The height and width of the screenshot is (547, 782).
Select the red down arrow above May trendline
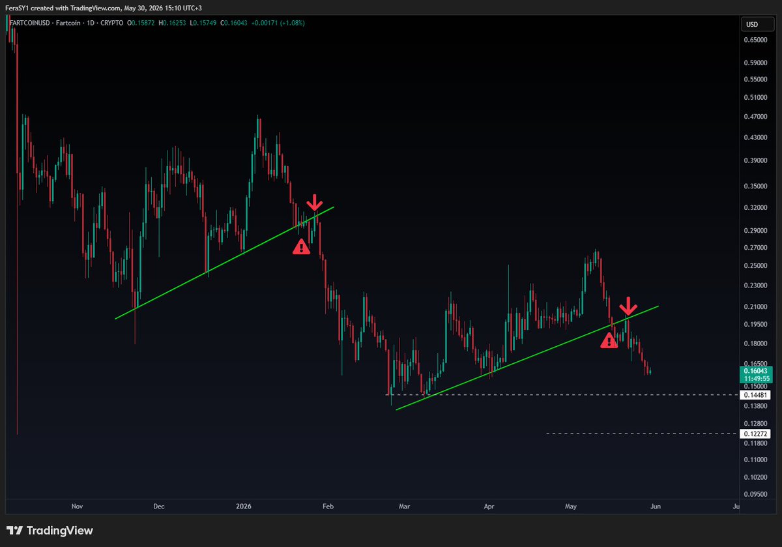[628, 305]
